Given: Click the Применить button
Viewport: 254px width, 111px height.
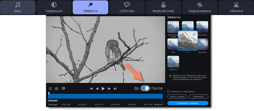Looking at the screenshot, I should (x=198, y=97).
